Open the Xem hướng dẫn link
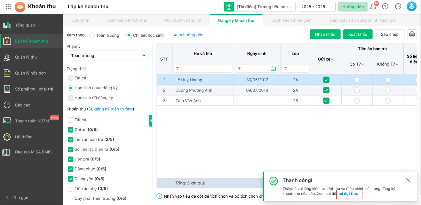 coord(188,35)
